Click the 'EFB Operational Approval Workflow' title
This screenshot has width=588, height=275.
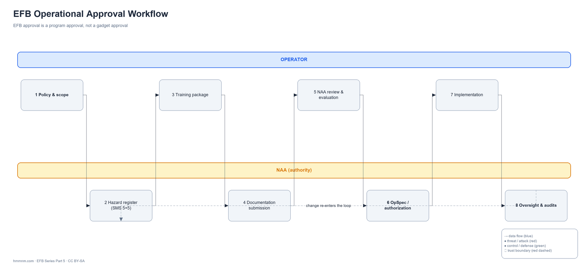point(91,14)
